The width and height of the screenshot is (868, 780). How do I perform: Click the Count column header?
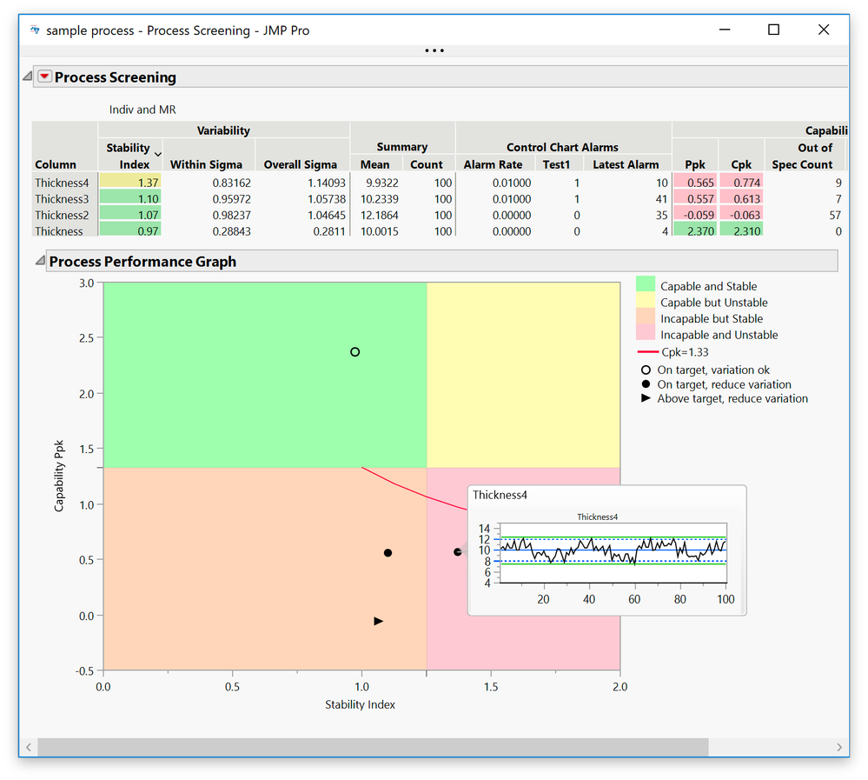click(x=427, y=164)
